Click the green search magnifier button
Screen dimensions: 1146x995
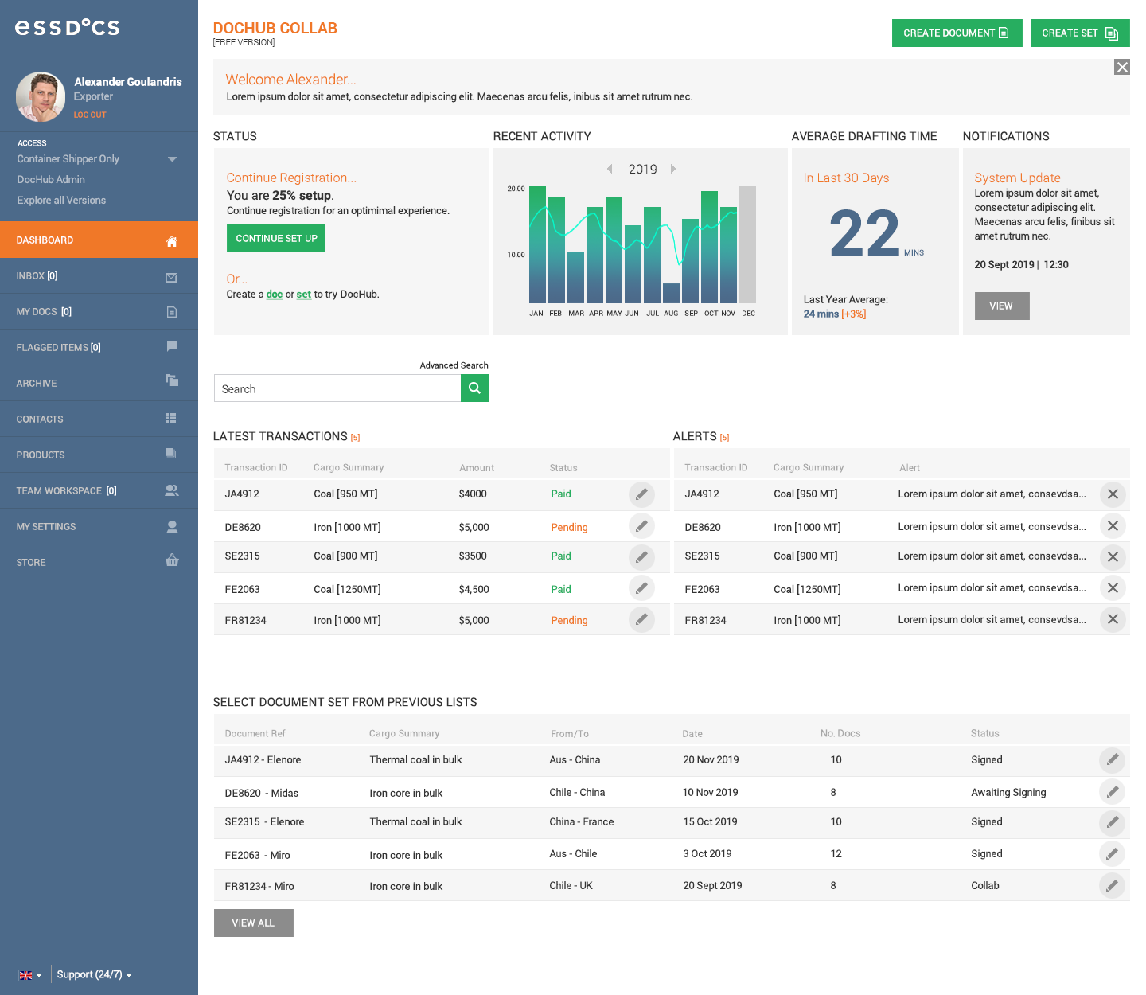tap(474, 388)
